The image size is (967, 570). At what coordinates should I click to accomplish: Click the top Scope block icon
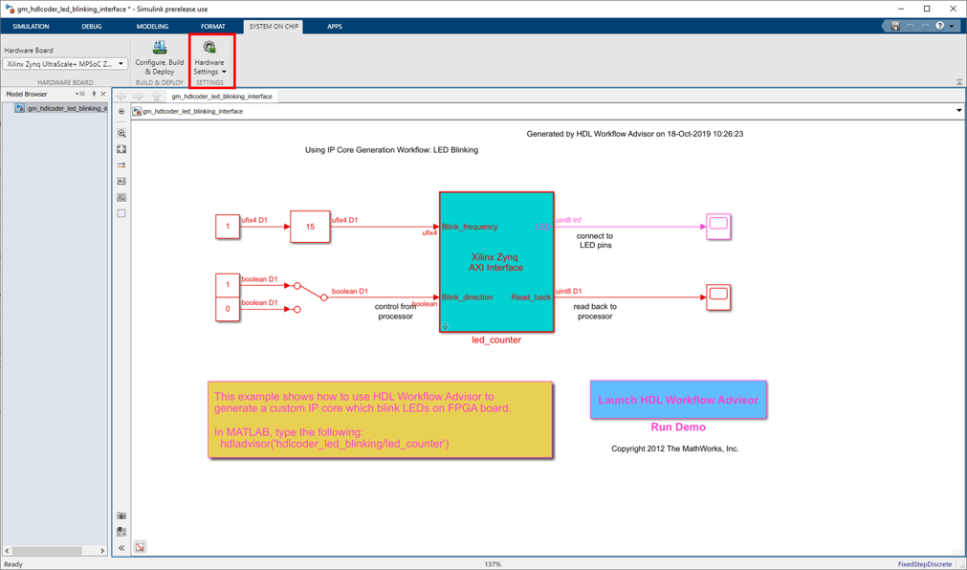point(718,227)
